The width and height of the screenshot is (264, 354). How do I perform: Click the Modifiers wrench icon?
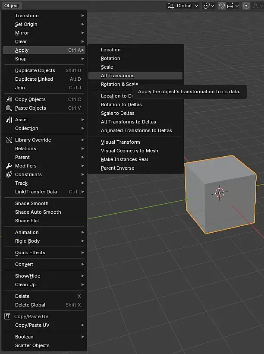click(9, 166)
